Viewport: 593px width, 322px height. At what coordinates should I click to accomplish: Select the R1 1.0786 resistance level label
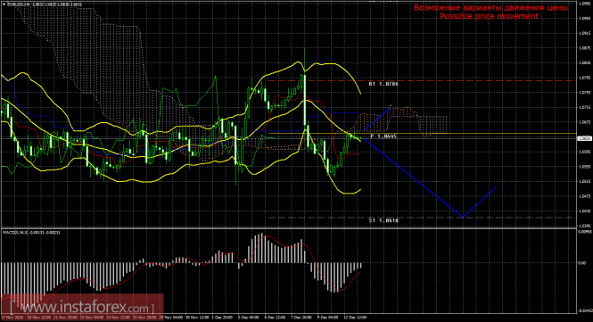coord(383,84)
